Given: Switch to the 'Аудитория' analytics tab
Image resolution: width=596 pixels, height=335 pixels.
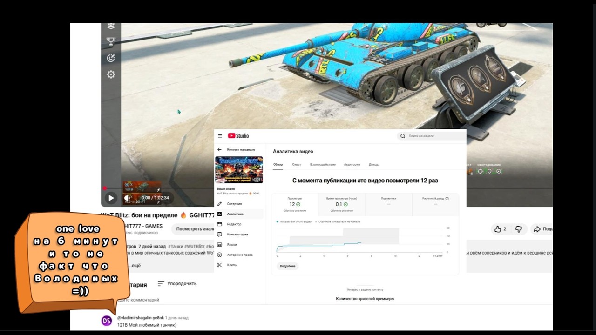Looking at the screenshot, I should pyautogui.click(x=352, y=164).
